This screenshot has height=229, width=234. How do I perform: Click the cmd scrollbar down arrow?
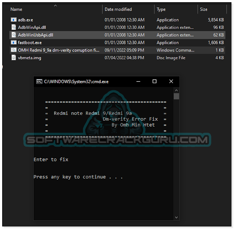pos(176,217)
